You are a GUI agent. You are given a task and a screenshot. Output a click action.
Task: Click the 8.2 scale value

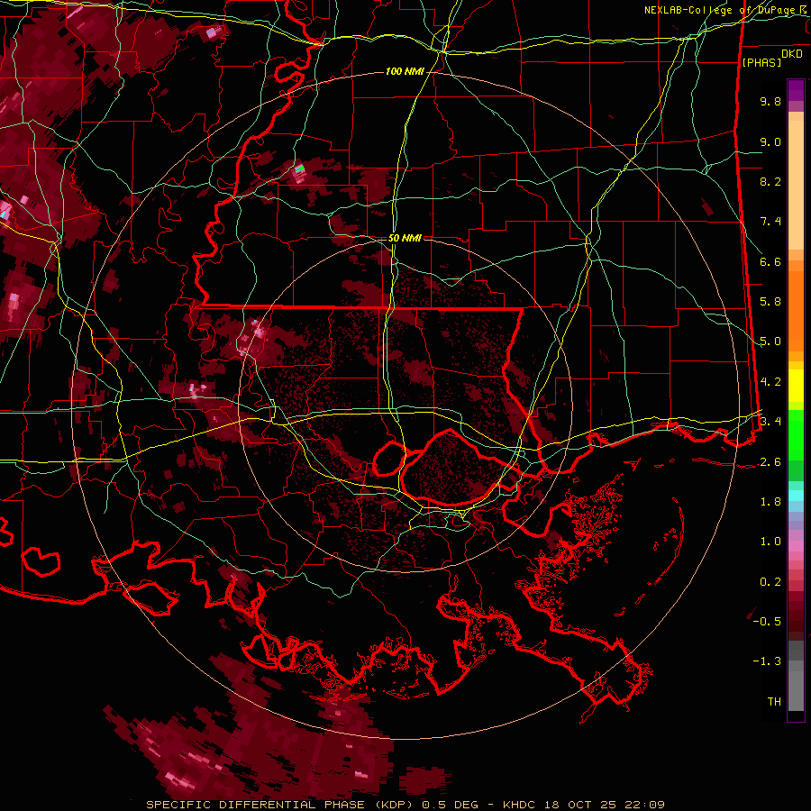click(x=770, y=181)
